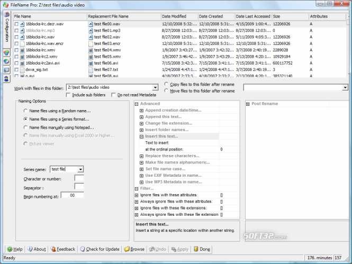The height and width of the screenshot is (264, 352).
Task: Click the Done icon
Action: click(x=196, y=249)
